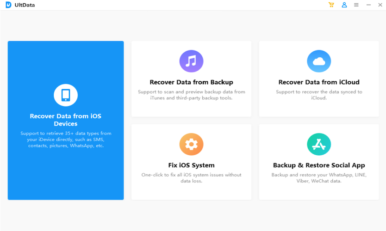This screenshot has width=386, height=231.
Task: Close the UltData window
Action: 380,5
